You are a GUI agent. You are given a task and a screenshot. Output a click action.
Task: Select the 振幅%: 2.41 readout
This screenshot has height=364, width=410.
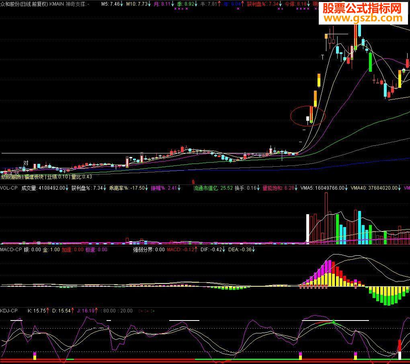(x=166, y=188)
